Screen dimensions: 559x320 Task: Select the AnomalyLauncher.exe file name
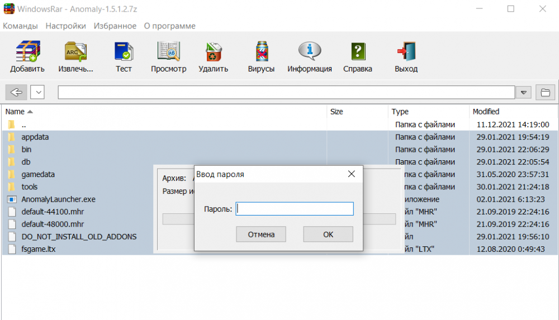pyautogui.click(x=59, y=199)
